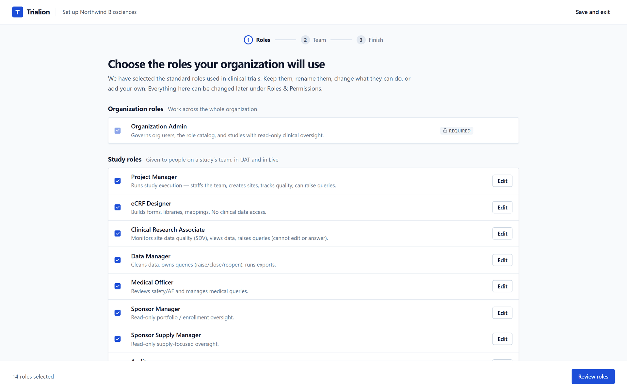Uncheck the Project Manager role
The width and height of the screenshot is (627, 392).
click(118, 181)
